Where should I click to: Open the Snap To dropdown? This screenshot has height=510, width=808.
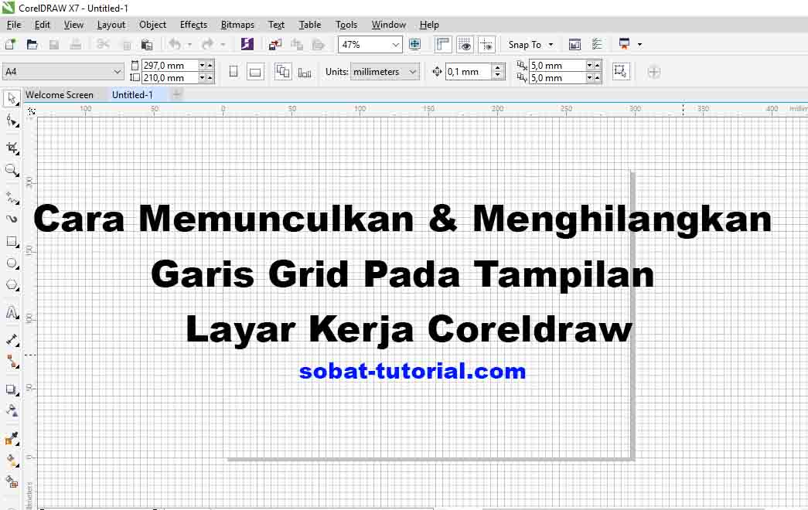point(530,45)
